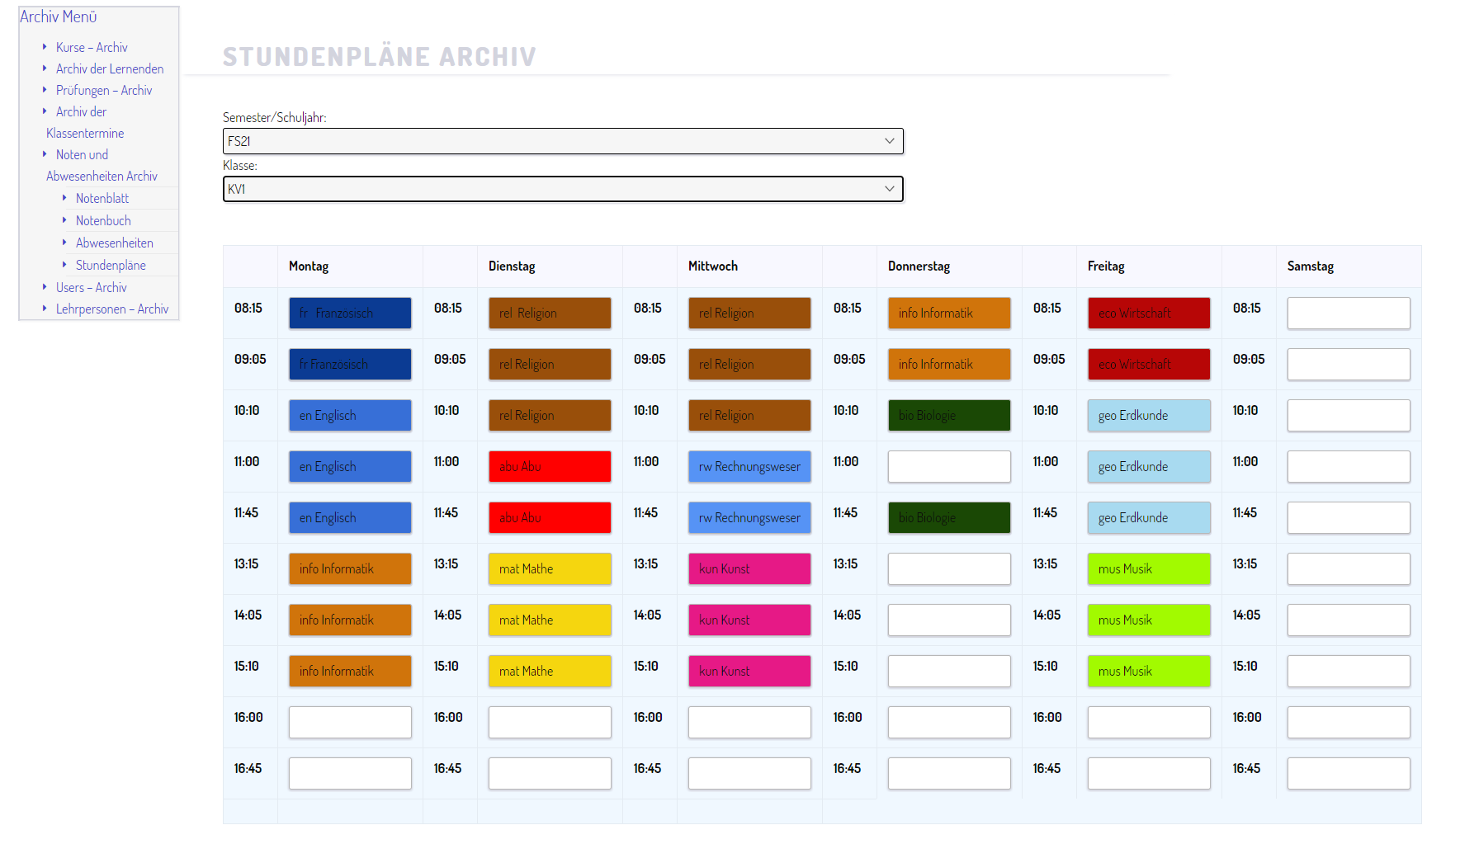
Task: Open Lehrpersonen – Archiv link
Action: [111, 309]
